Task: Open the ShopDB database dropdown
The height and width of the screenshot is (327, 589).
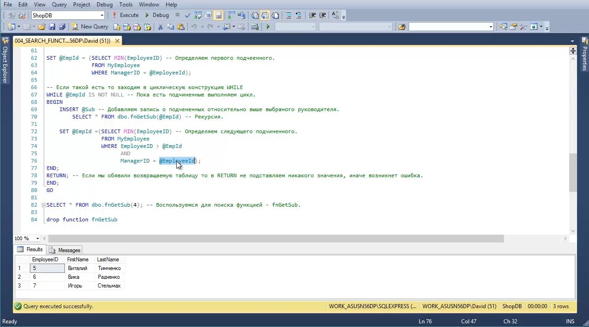Action: pos(102,15)
